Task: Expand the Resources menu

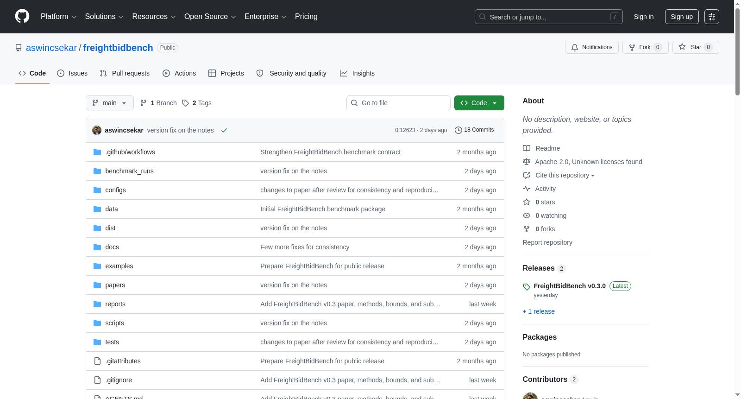Action: (154, 17)
